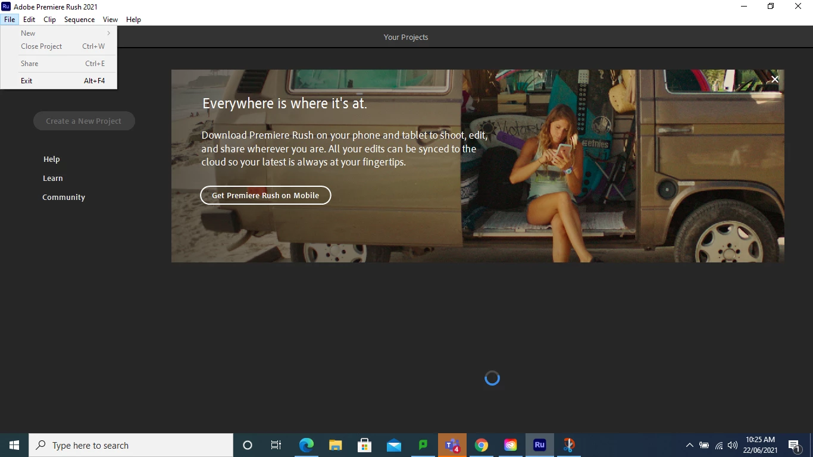Dismiss the promo banner with X

coord(774,79)
